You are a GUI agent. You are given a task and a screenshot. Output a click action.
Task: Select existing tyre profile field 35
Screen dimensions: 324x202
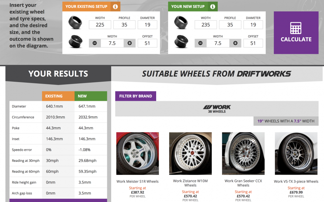pos(124,25)
